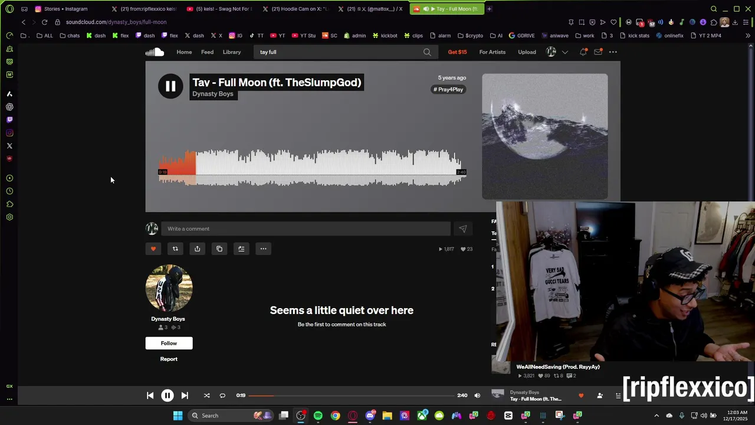Seek in the large track waveform
Screen dimensions: 755x425
(313, 168)
